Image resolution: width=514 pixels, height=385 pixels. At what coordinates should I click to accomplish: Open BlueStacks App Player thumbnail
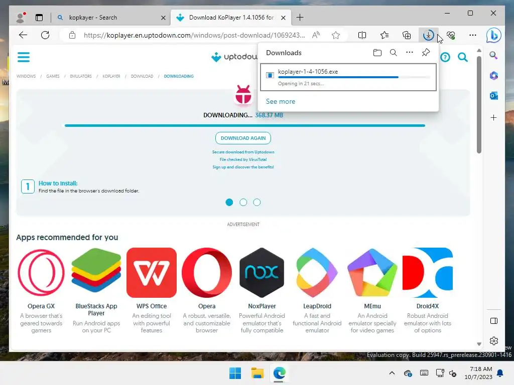(x=96, y=270)
